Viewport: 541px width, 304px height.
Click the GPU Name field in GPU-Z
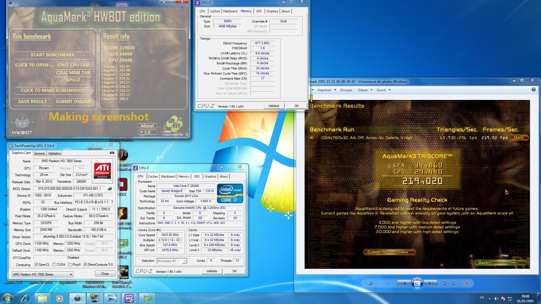click(x=61, y=161)
